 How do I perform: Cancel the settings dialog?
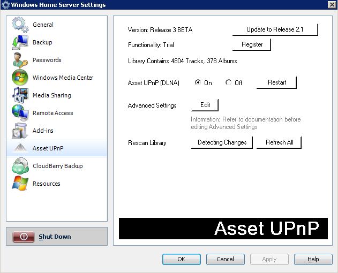tap(226, 259)
